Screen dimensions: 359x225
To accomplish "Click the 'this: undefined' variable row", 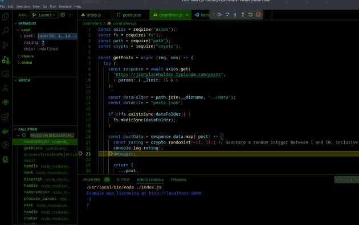I will pyautogui.click(x=45, y=49).
